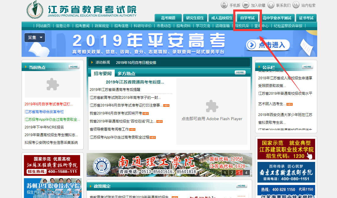
Task: Click the add to favorites folder icon
Action: coord(246,5)
